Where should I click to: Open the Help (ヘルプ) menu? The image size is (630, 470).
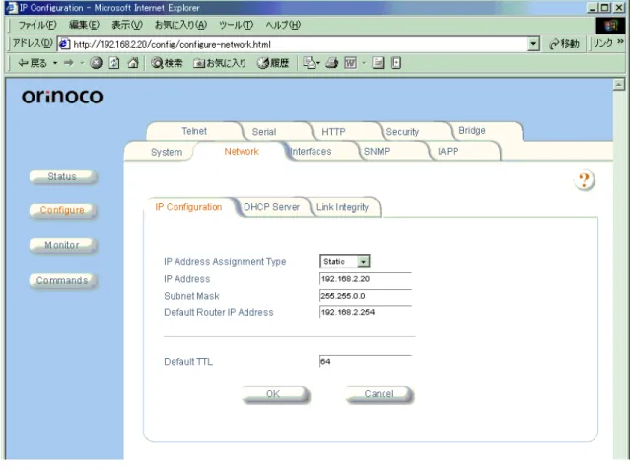point(283,25)
